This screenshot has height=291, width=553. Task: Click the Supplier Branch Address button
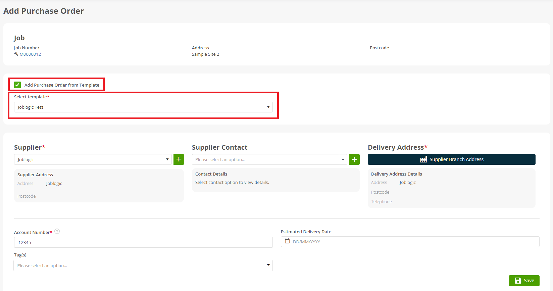[x=452, y=159]
